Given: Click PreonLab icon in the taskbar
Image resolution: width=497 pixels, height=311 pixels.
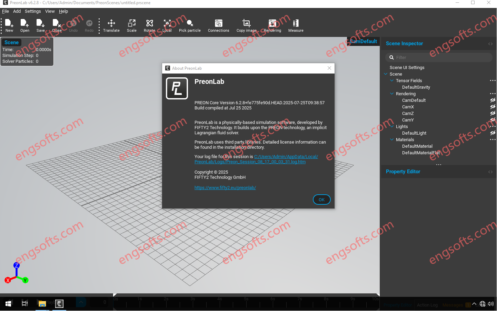Looking at the screenshot, I should [x=59, y=304].
